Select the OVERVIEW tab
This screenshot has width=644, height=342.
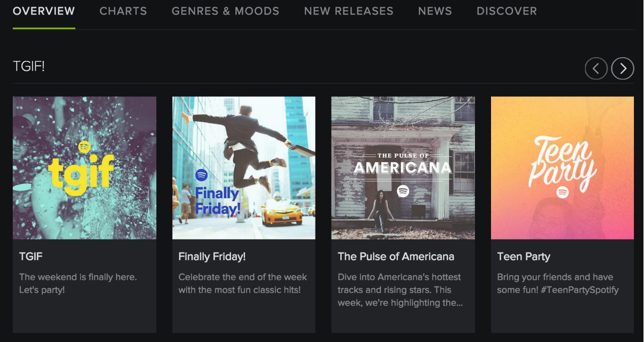click(x=43, y=11)
